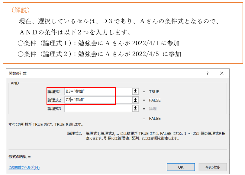Image resolution: width=245 pixels, height=175 pixels.
Task: Place cursor in 論理式2 field with C3="参加"
Action: point(98,100)
